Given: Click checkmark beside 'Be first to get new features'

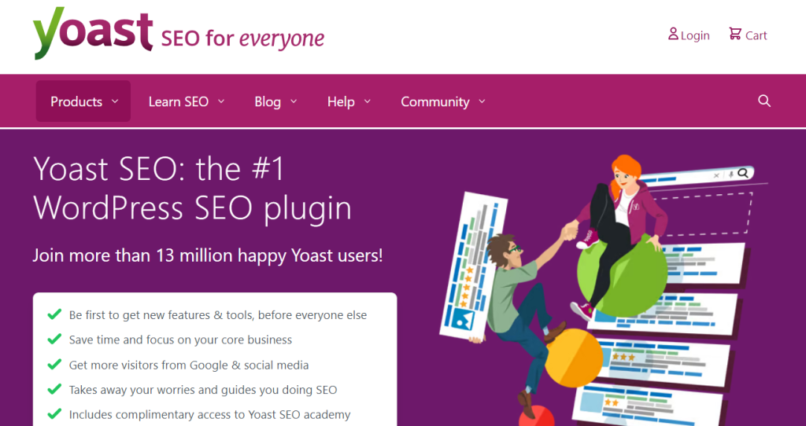Looking at the screenshot, I should 54,314.
